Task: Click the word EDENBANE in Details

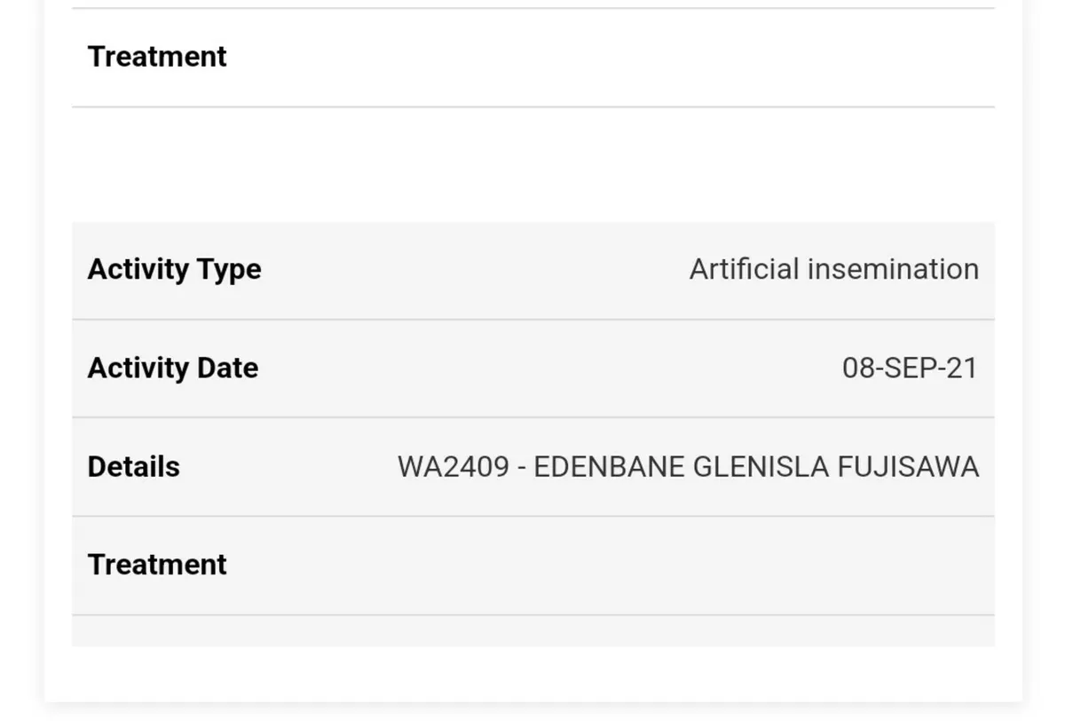Action: pyautogui.click(x=609, y=466)
